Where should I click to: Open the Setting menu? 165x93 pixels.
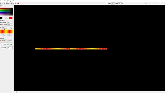tap(9, 1)
